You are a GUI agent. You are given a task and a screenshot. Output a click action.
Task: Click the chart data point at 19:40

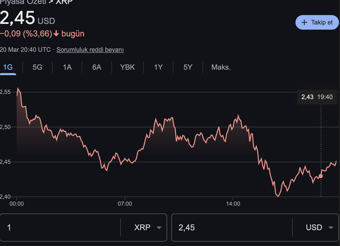click(321, 176)
